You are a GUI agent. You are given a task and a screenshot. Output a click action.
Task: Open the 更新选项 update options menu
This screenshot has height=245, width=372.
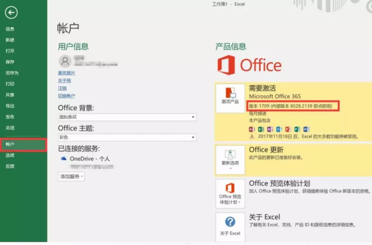[230, 160]
